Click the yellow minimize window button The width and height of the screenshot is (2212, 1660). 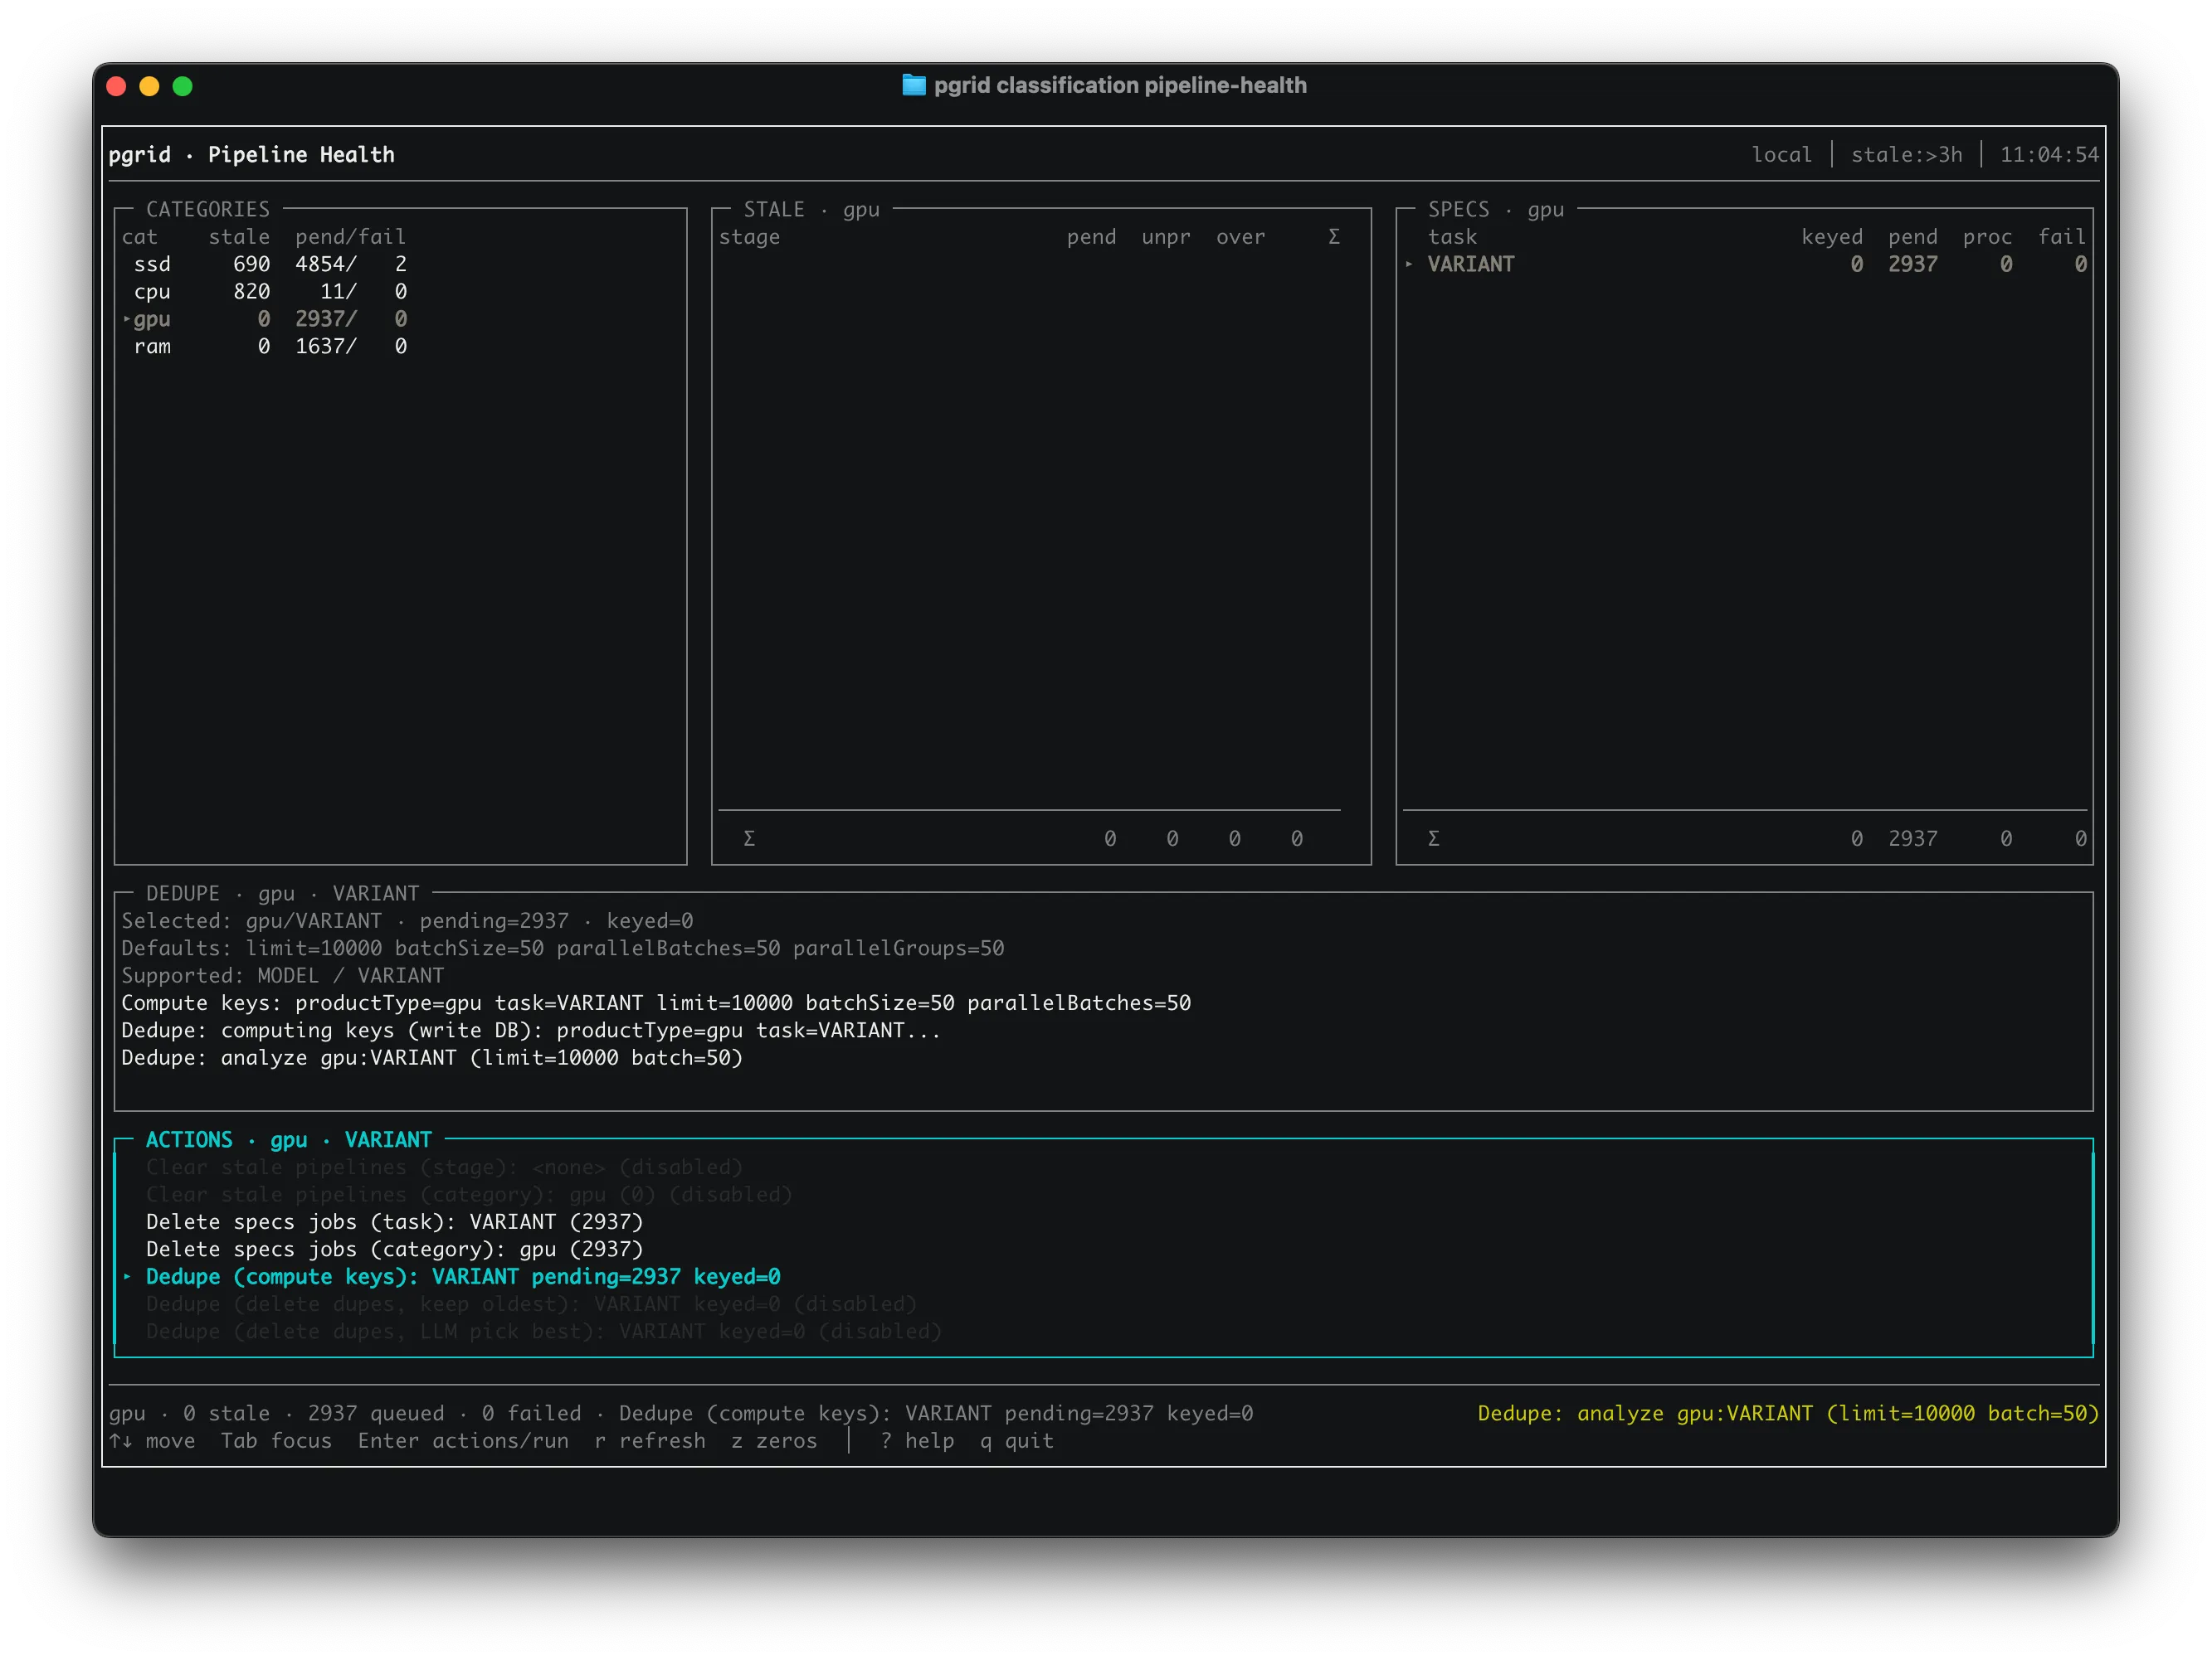click(149, 86)
